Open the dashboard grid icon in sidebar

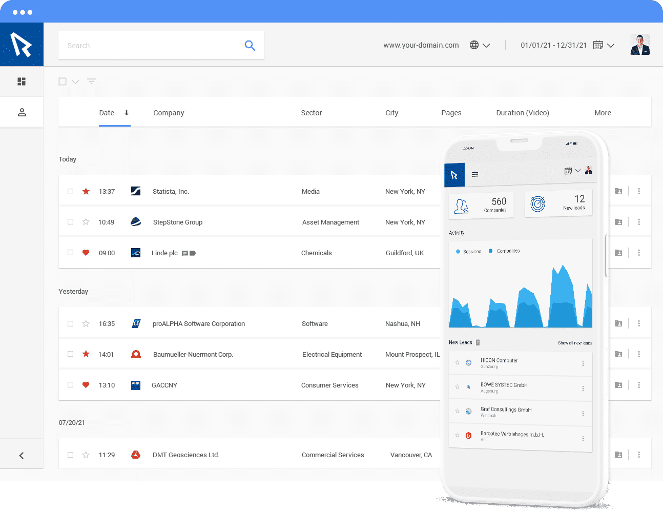point(22,81)
